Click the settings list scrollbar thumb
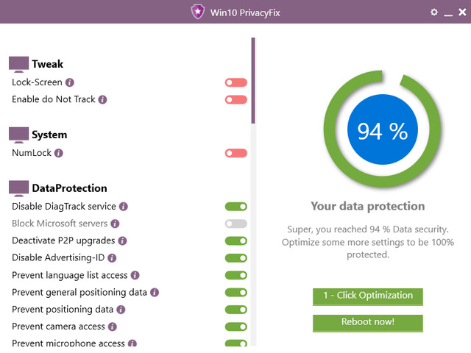 point(253,81)
